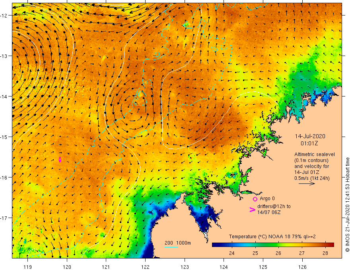Viewport: 350px width, 270px height.
Task: Click longitude axis label 120
Action: (67, 267)
